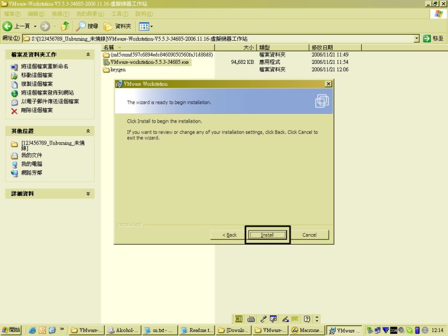The image size is (448, 336).
Task: Click the green Back arrow in Explorer toolbar
Action: [x=7, y=26]
